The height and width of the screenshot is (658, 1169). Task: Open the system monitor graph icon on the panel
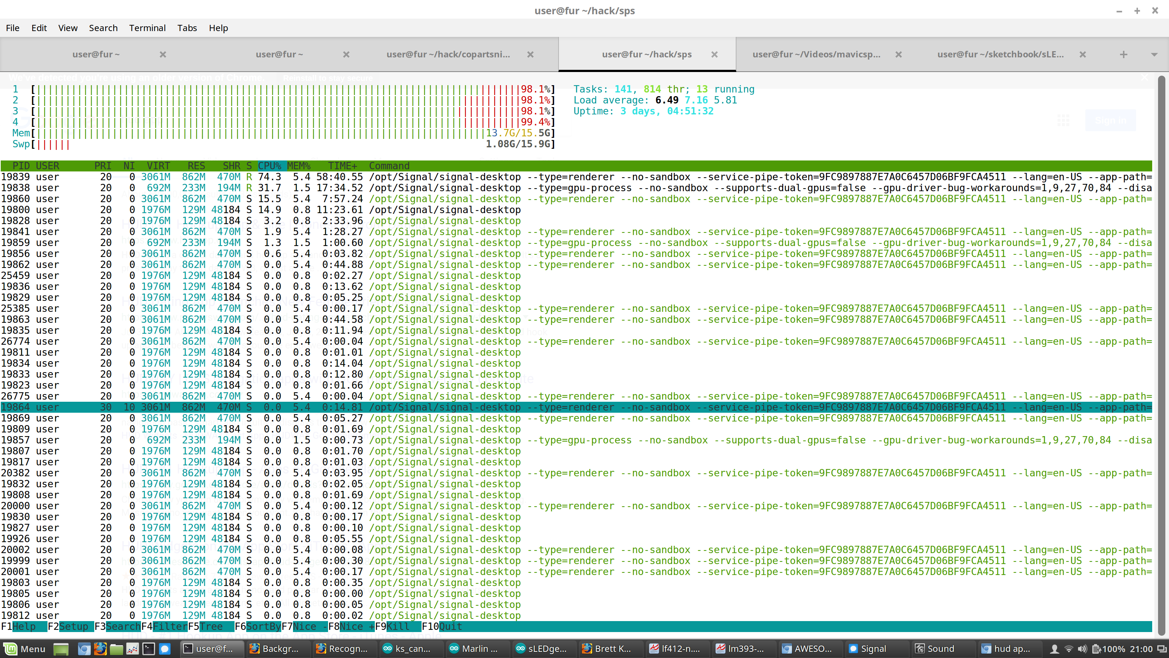(133, 648)
